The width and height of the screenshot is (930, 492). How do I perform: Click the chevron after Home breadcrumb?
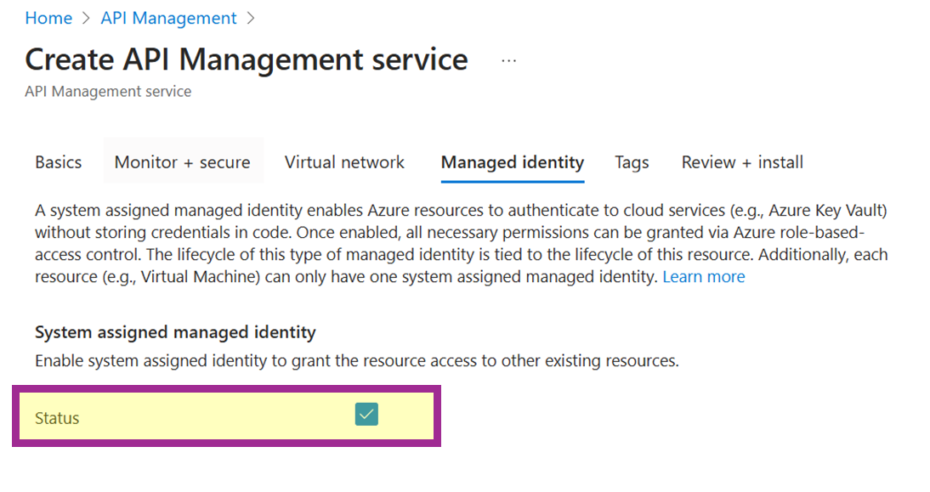tap(87, 19)
